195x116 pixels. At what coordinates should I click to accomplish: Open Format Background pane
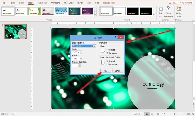coord(169,12)
